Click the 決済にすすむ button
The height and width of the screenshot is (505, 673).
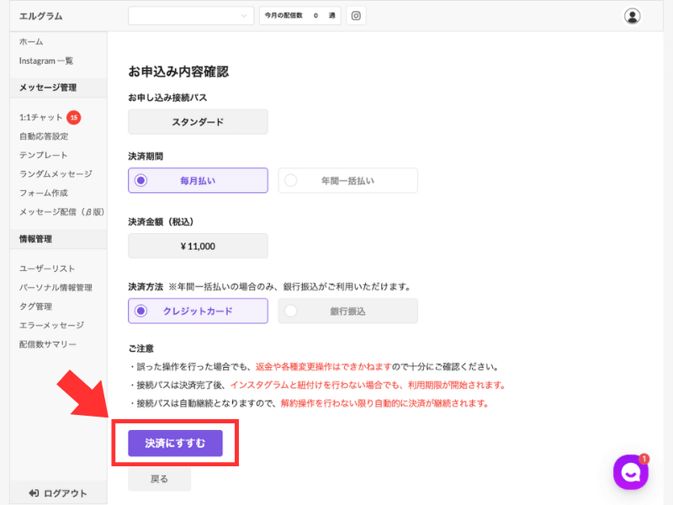(x=175, y=444)
